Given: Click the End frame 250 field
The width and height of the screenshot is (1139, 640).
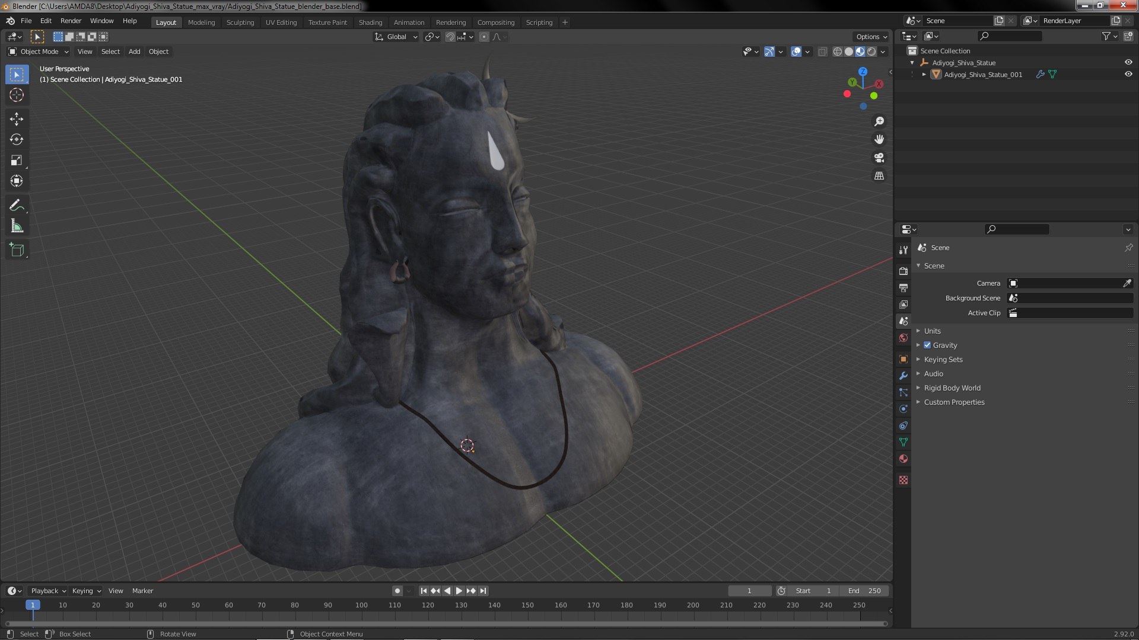Looking at the screenshot, I should tap(866, 591).
